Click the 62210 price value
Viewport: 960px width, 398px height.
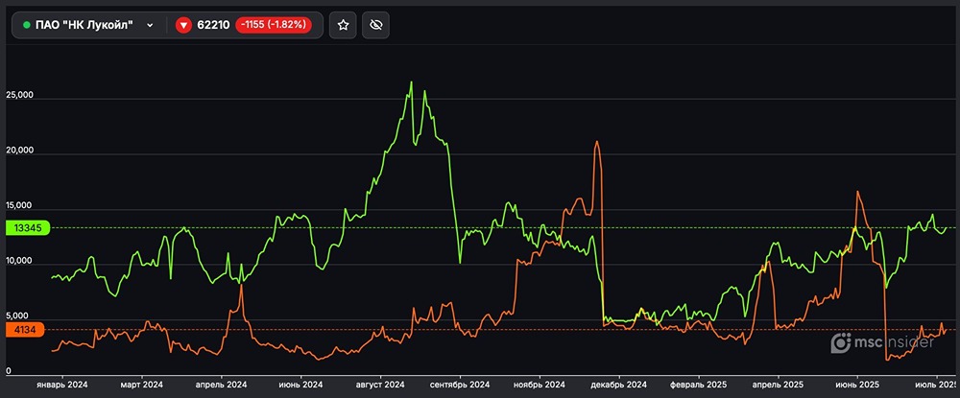click(x=213, y=25)
